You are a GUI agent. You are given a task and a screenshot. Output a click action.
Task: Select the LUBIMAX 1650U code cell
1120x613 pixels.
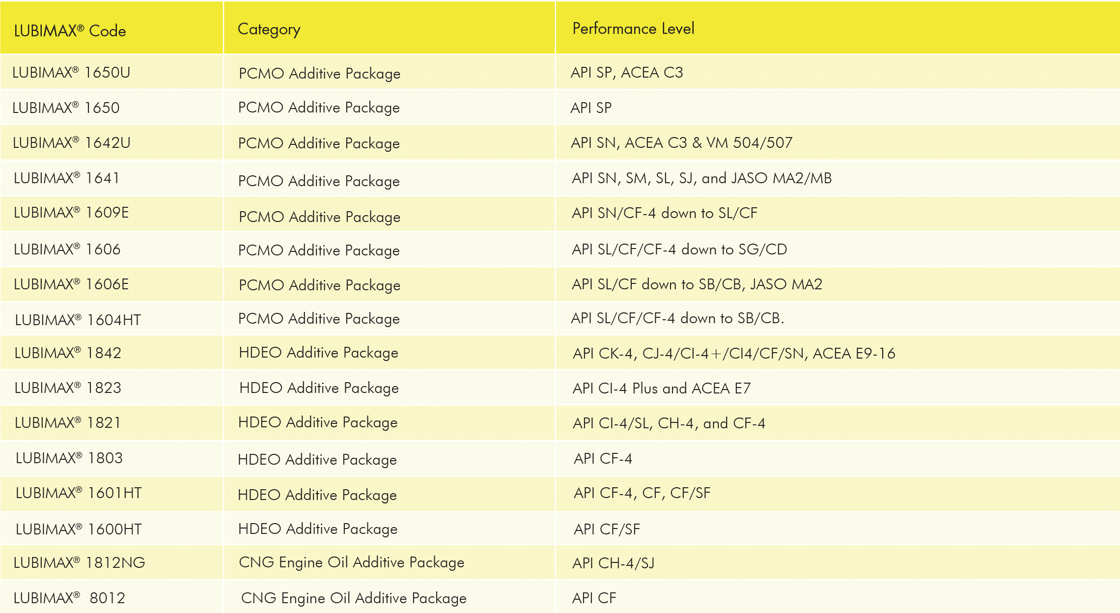click(x=111, y=72)
